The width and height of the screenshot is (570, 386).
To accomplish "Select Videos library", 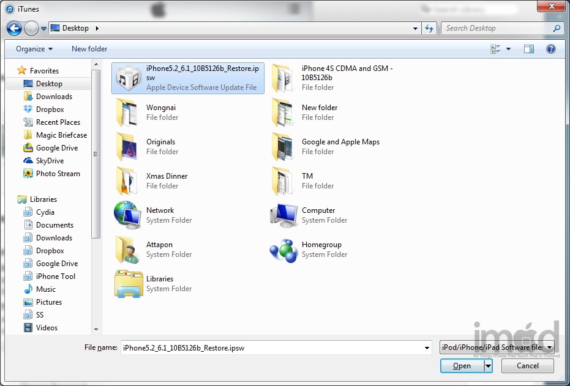I will (x=40, y=328).
